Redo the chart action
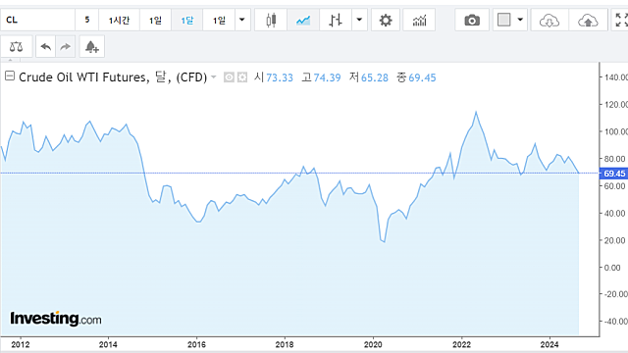 pos(66,47)
